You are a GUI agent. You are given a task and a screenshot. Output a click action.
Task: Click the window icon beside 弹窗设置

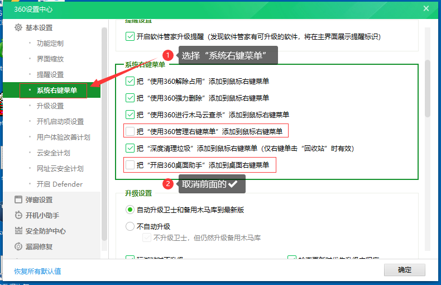click(x=18, y=199)
